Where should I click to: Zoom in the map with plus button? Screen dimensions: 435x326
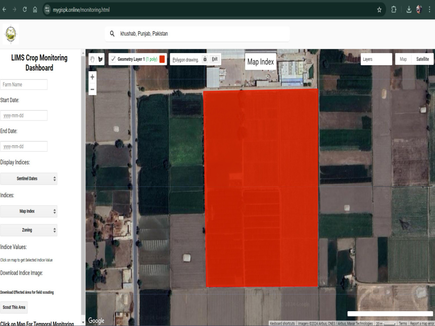tap(92, 77)
